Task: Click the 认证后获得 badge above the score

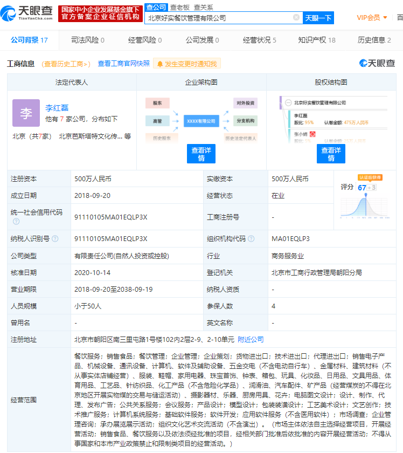Action: click(x=370, y=177)
